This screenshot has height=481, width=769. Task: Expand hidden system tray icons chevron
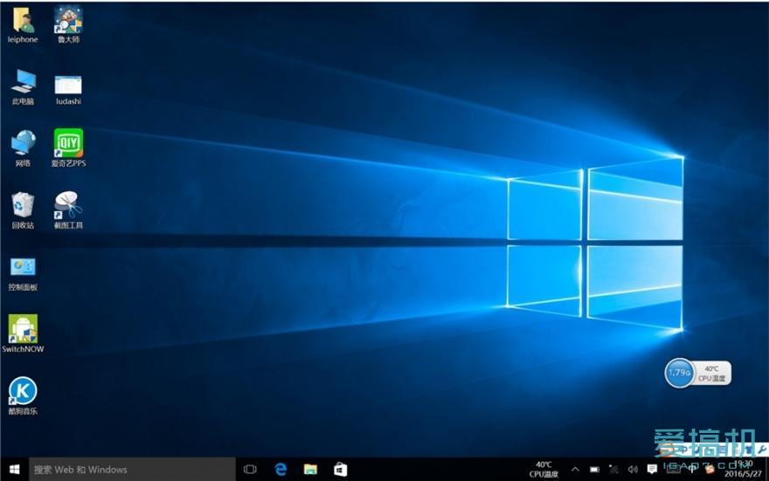pos(575,470)
